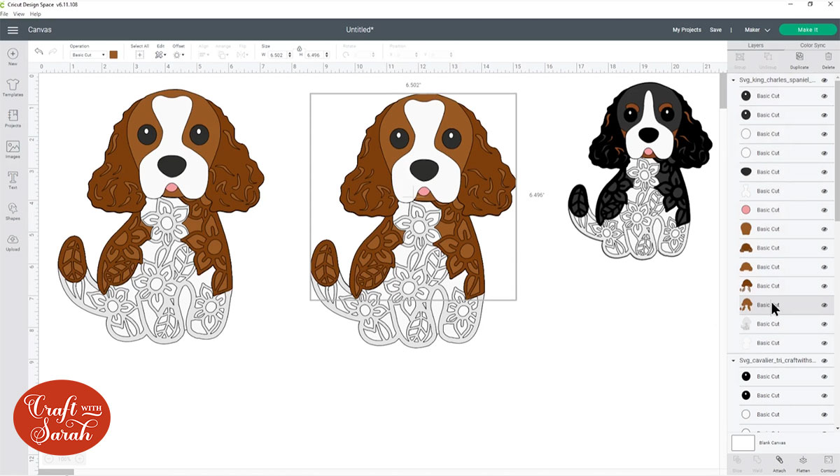Toggle eye icon on Svg_king_charles_spaniel group
Image resolution: width=840 pixels, height=476 pixels.
824,80
